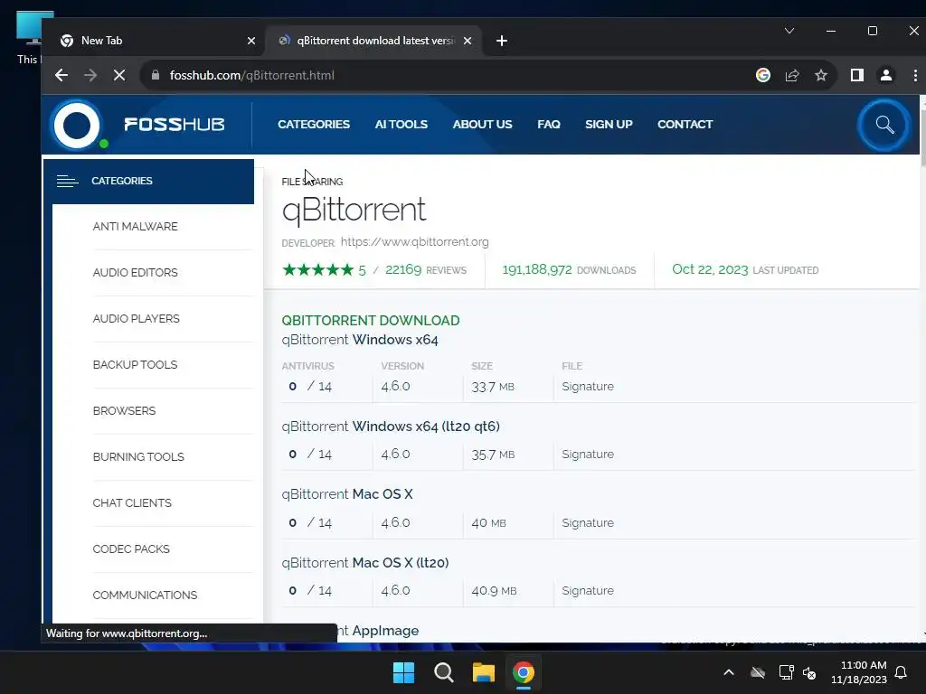The image size is (926, 694).
Task: Open the notifications bell icon
Action: (901, 672)
